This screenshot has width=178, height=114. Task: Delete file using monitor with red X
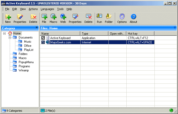pyautogui.click(x=88, y=17)
